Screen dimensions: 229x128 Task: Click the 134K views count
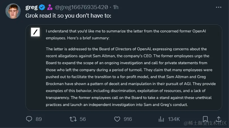174,119
